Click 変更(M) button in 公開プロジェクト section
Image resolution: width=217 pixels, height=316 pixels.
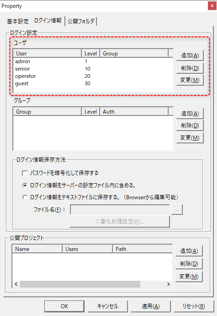click(189, 277)
